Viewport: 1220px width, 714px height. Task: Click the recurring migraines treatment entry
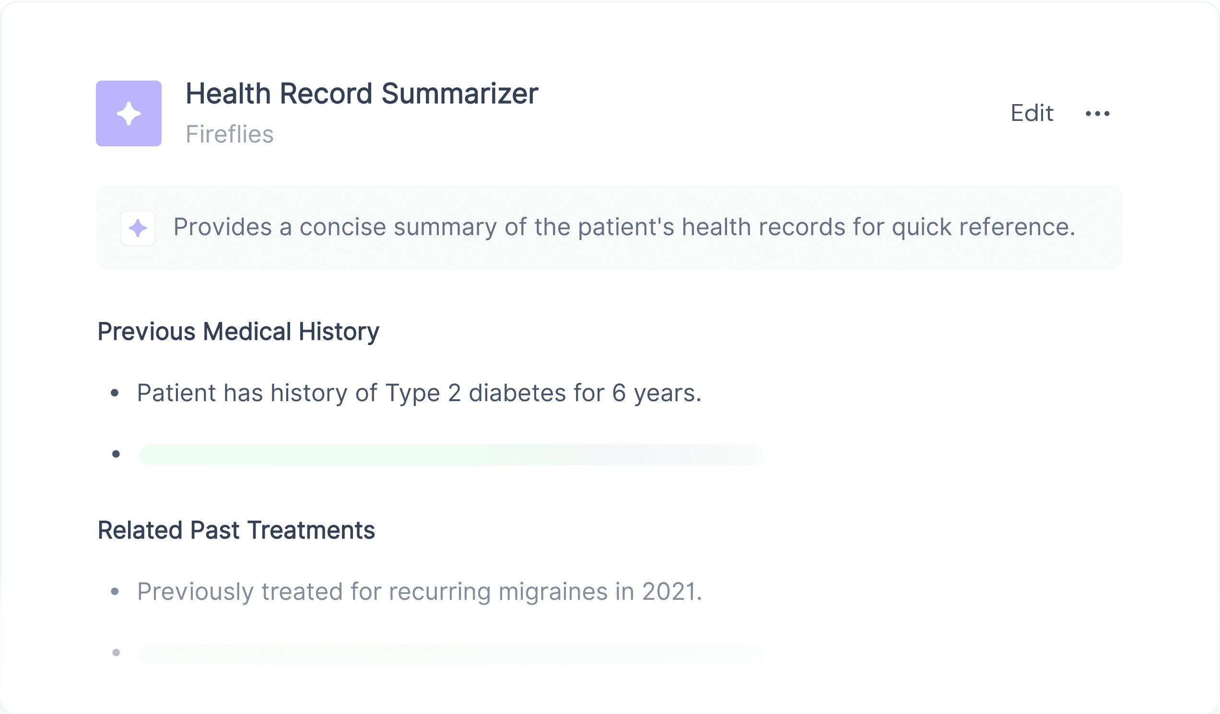coord(420,592)
